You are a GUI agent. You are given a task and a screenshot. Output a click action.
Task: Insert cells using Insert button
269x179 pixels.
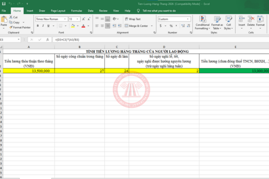click(242, 22)
